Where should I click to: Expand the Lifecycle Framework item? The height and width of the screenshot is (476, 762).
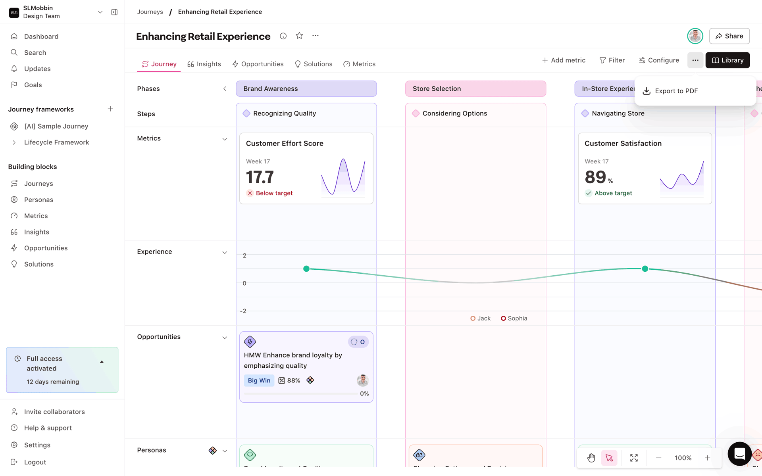(14, 142)
